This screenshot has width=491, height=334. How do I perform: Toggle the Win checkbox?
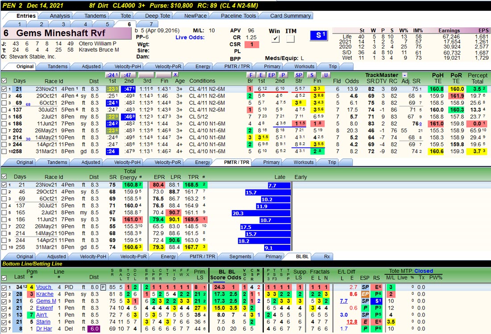point(275,39)
